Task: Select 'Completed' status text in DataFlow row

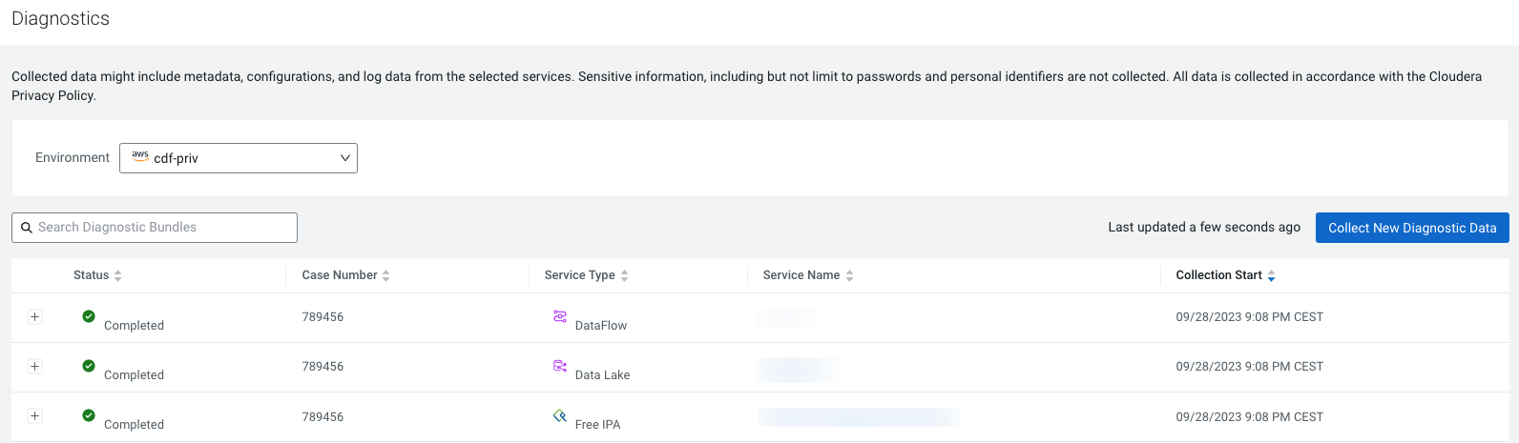Action: pos(134,326)
